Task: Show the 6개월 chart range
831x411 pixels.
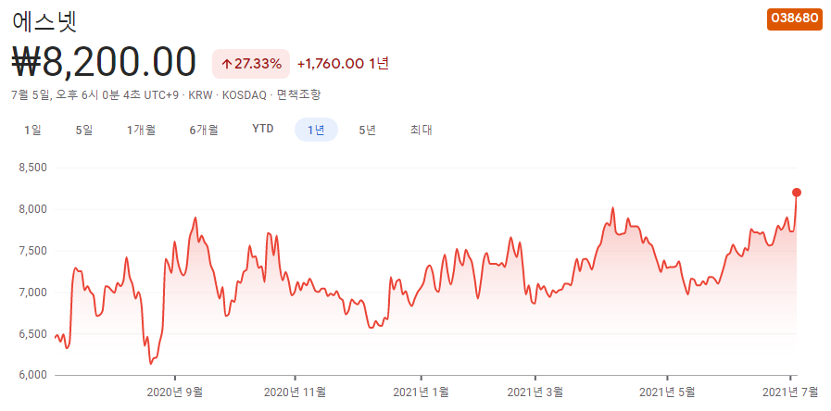Action: pyautogui.click(x=204, y=130)
